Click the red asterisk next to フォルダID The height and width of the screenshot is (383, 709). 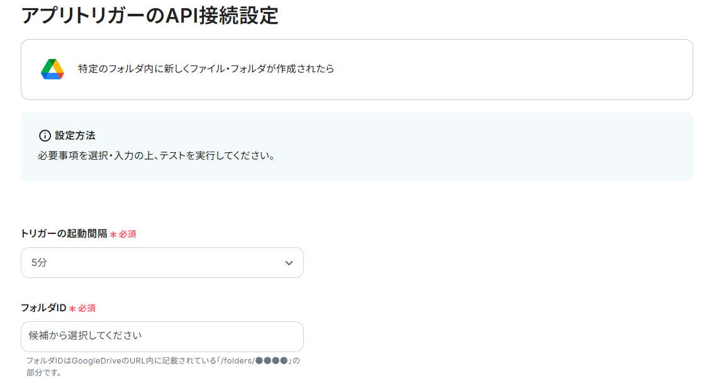[x=72, y=309]
